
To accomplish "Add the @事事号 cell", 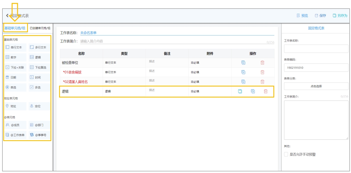I will 39,135.
